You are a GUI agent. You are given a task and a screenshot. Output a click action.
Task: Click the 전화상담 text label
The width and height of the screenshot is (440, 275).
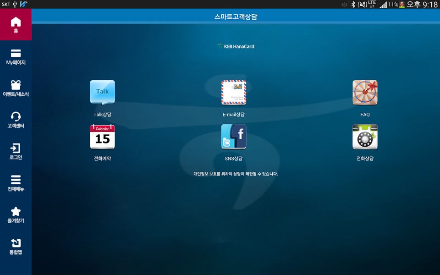365,159
